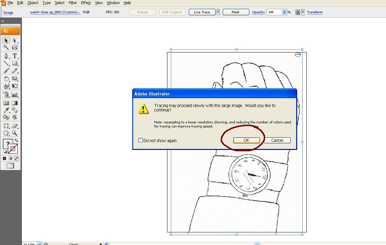This screenshot has width=386, height=245.
Task: Click Cancel in the tracing dialog
Action: tap(277, 140)
